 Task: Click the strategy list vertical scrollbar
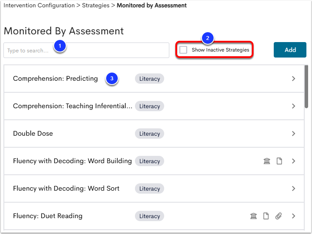pyautogui.click(x=306, y=87)
